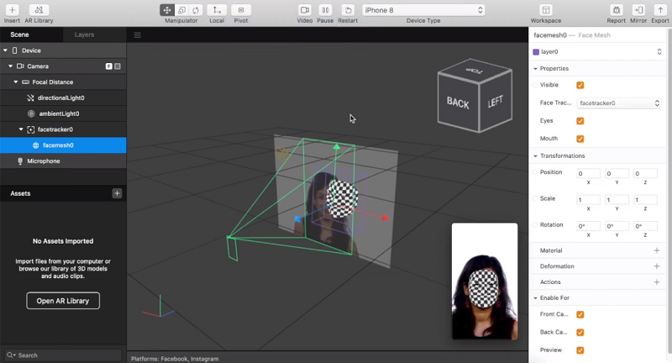The image size is (672, 363).
Task: Restart the scene preview
Action: pos(348,10)
